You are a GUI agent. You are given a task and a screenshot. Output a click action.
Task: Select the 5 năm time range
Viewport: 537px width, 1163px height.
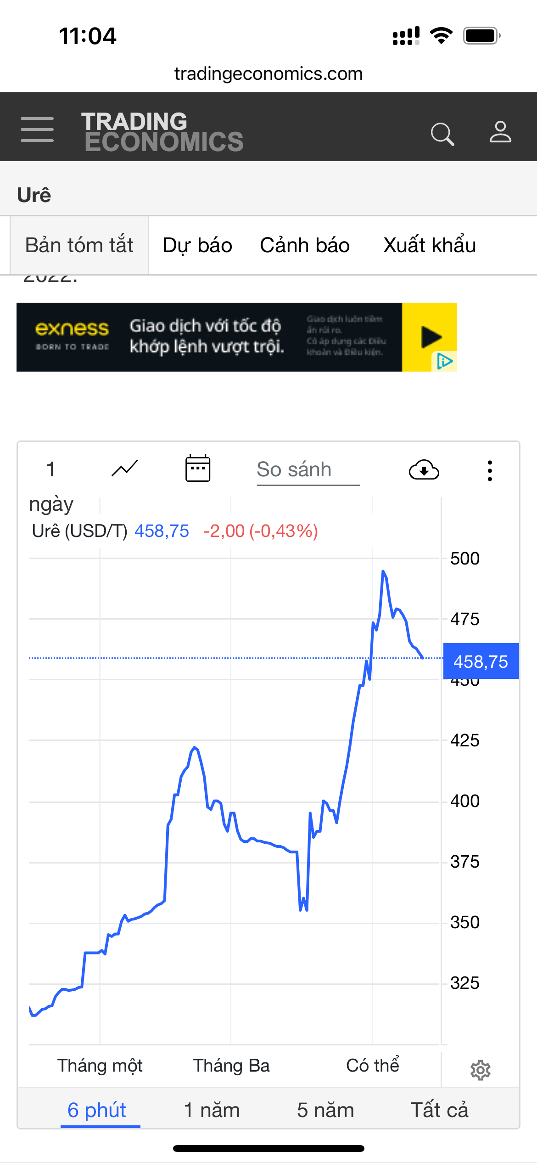coord(325,1110)
